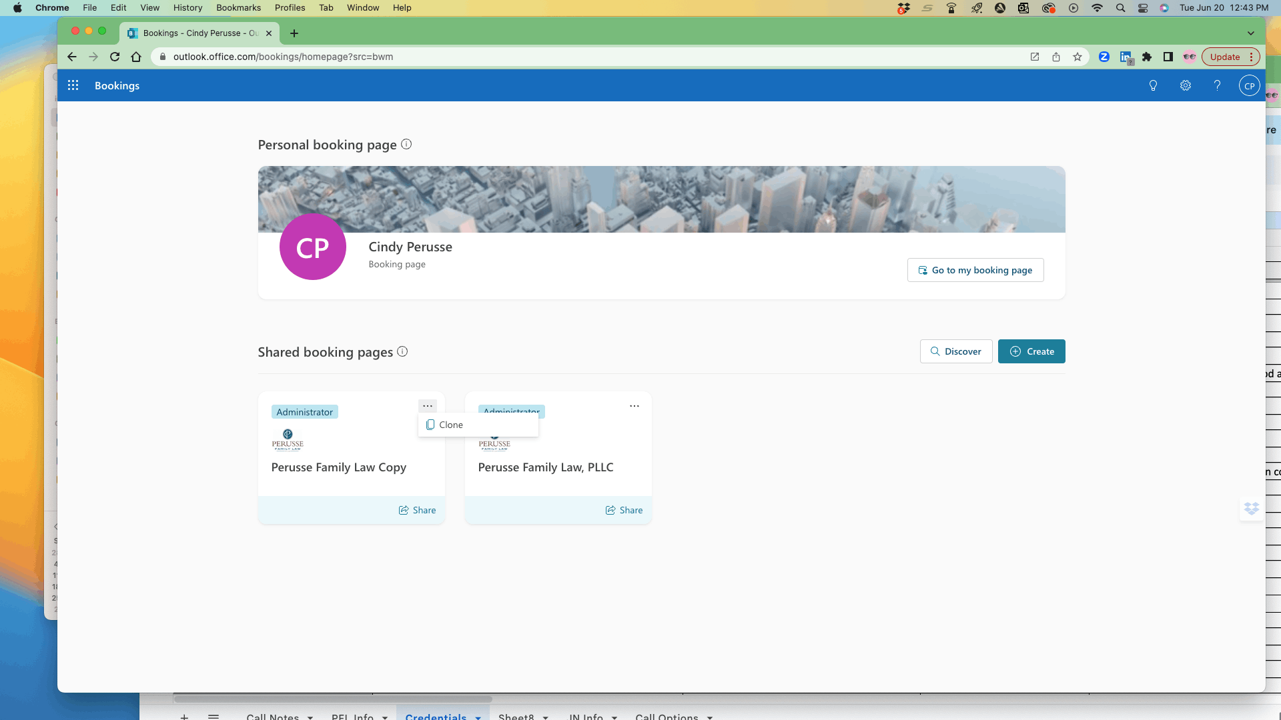Click the lightbulb tips icon

pos(1153,85)
